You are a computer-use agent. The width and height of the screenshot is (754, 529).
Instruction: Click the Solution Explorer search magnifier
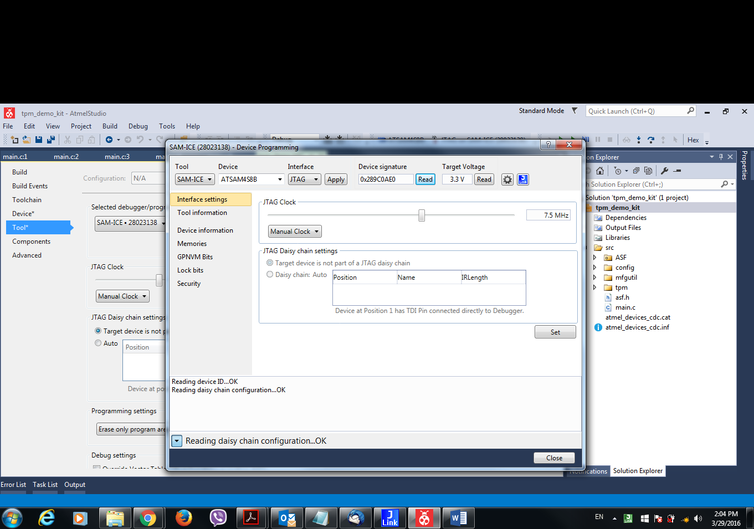pos(724,184)
